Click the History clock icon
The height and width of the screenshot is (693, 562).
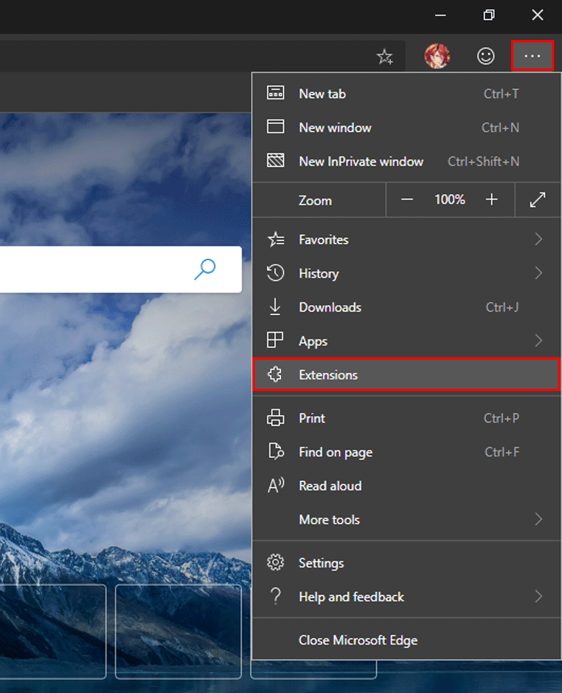pos(276,273)
